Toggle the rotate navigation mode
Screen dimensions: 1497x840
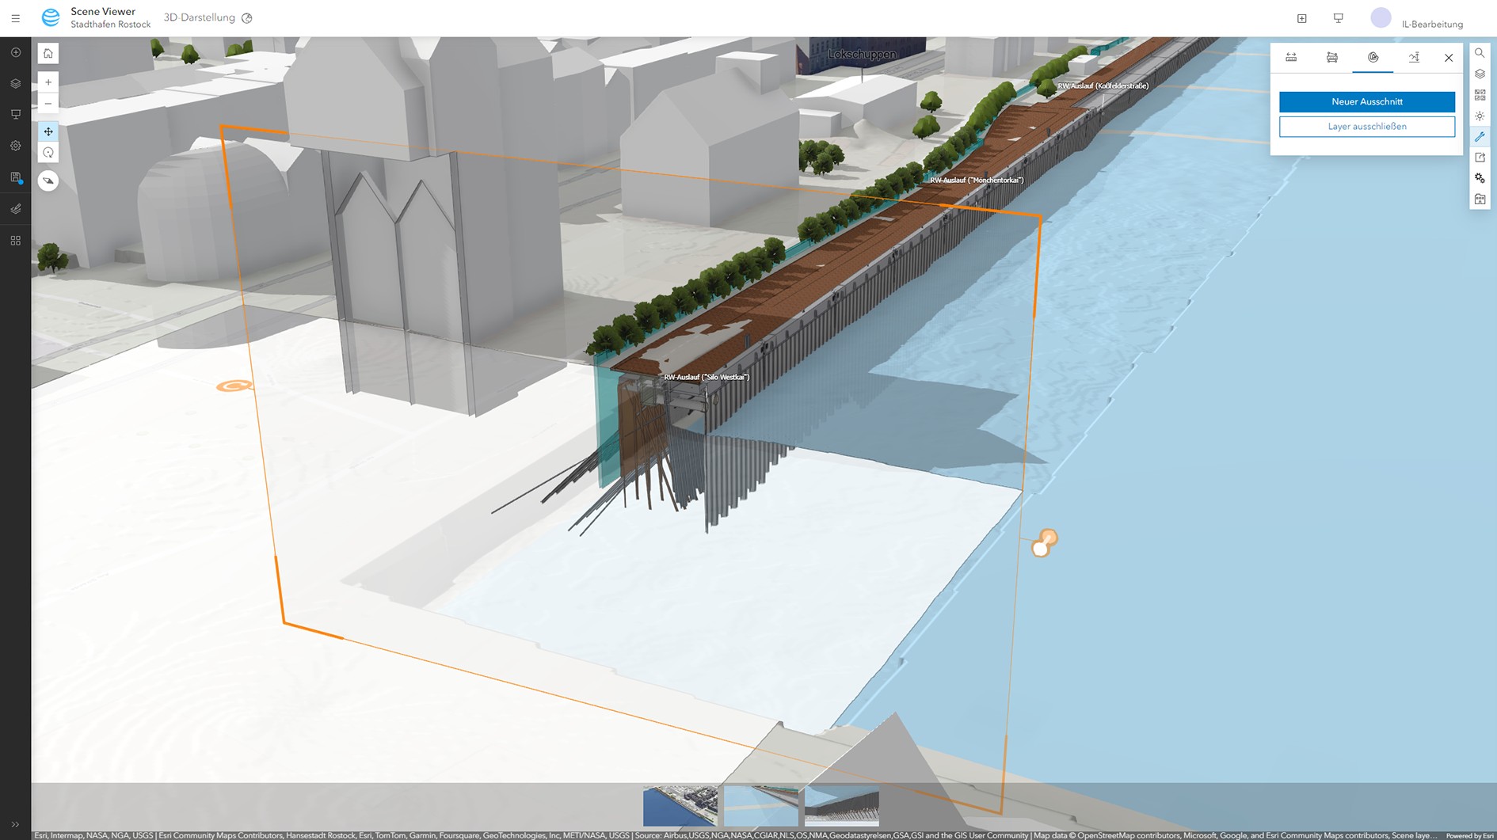click(48, 153)
